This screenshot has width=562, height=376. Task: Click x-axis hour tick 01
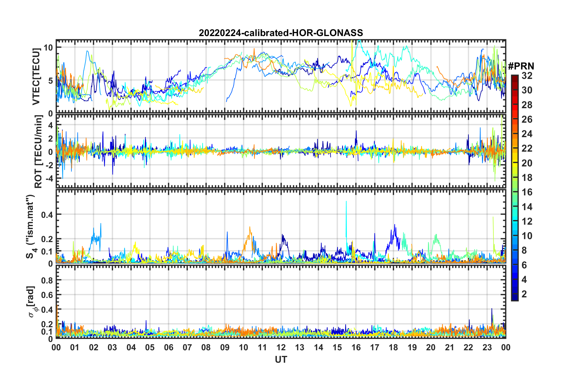[x=75, y=347]
